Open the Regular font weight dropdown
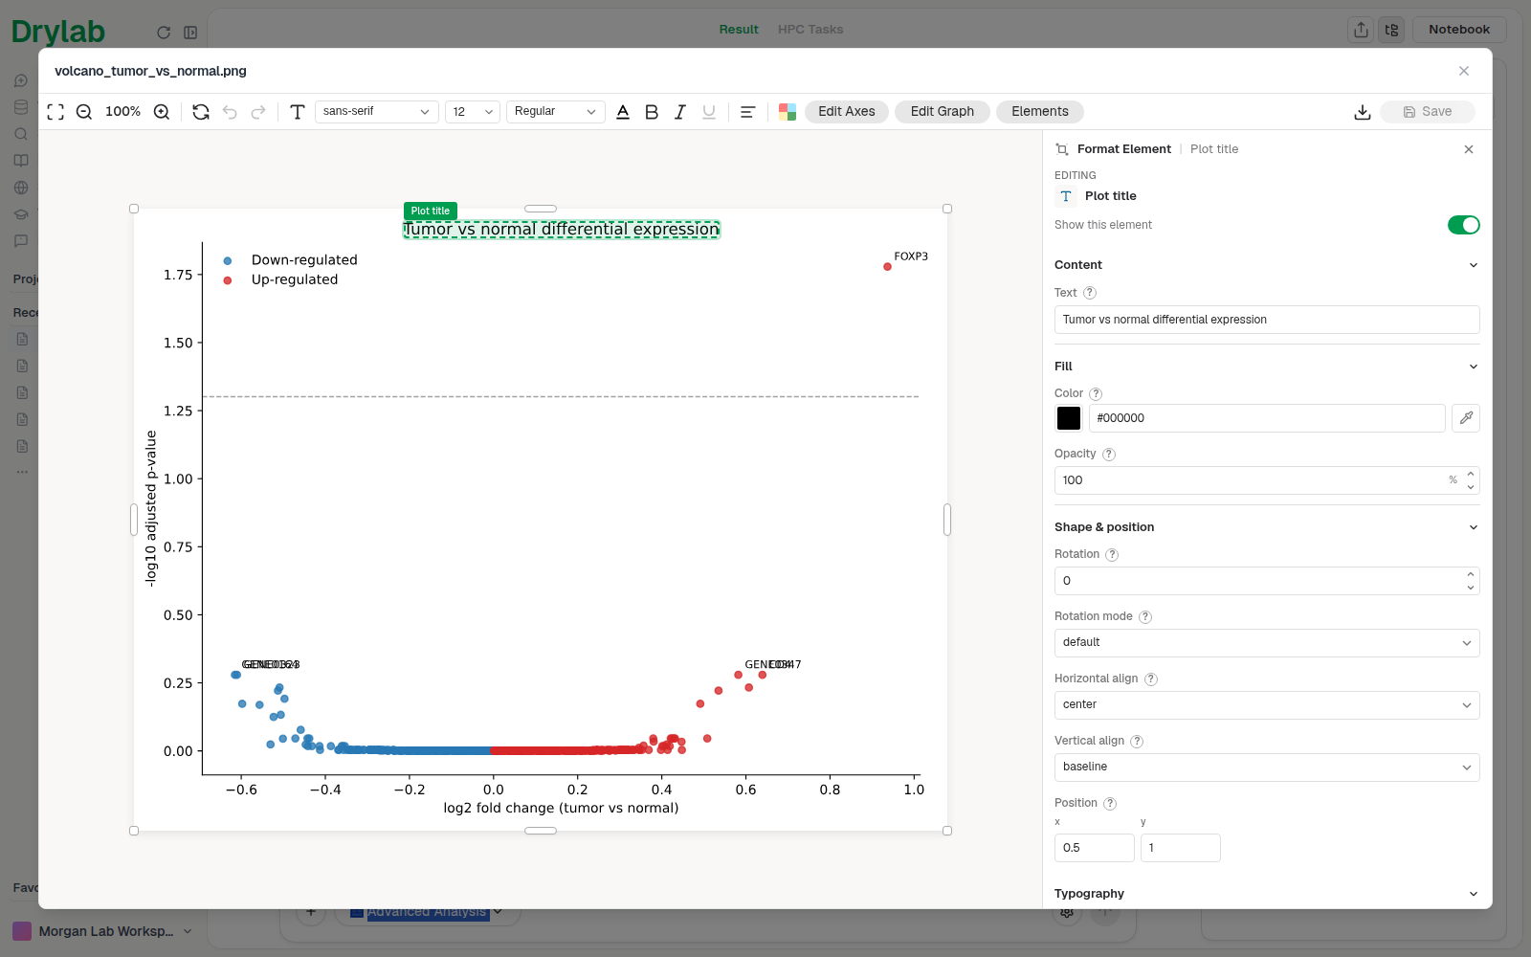Viewport: 1531px width, 957px height. coord(556,112)
